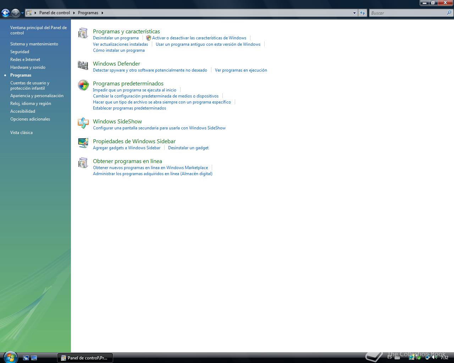Select Hardware y sonido in sidebar

coord(28,67)
